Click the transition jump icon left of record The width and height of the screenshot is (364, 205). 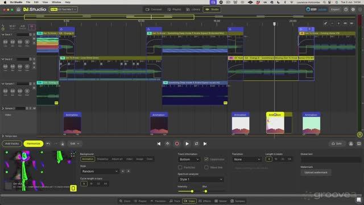(x=168, y=144)
